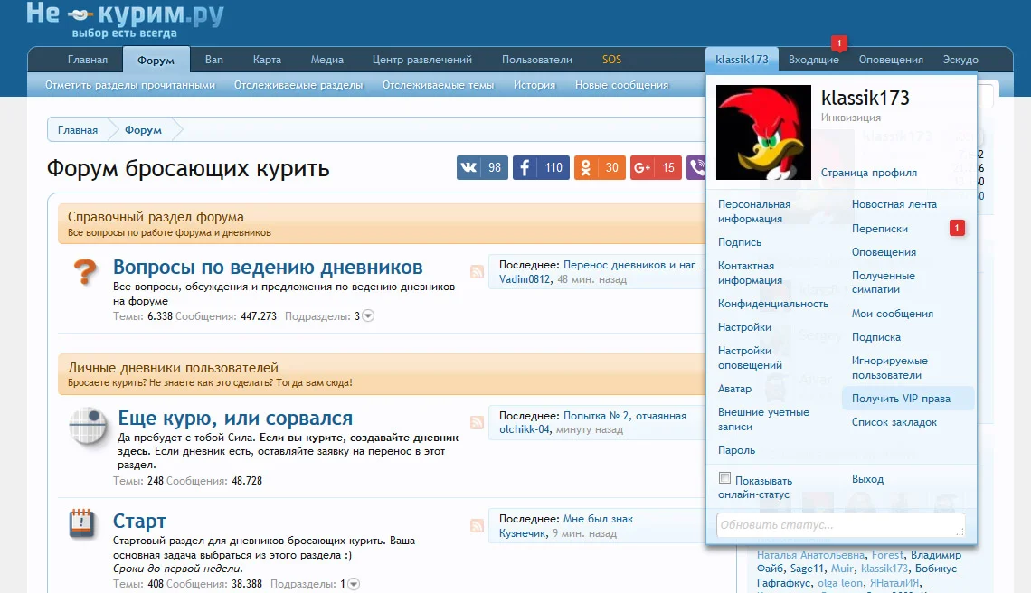Open the RSS feed for 'Еще курю, или сорвался'
The width and height of the screenshot is (1031, 593).
coord(478,421)
